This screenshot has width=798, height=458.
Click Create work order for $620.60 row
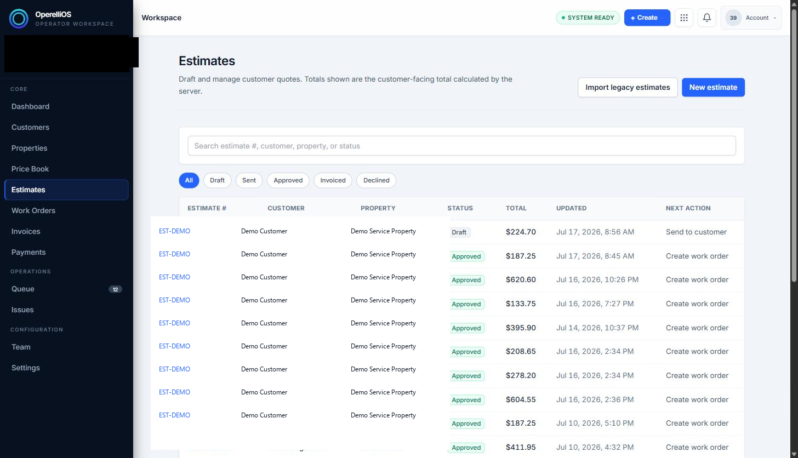tap(697, 280)
